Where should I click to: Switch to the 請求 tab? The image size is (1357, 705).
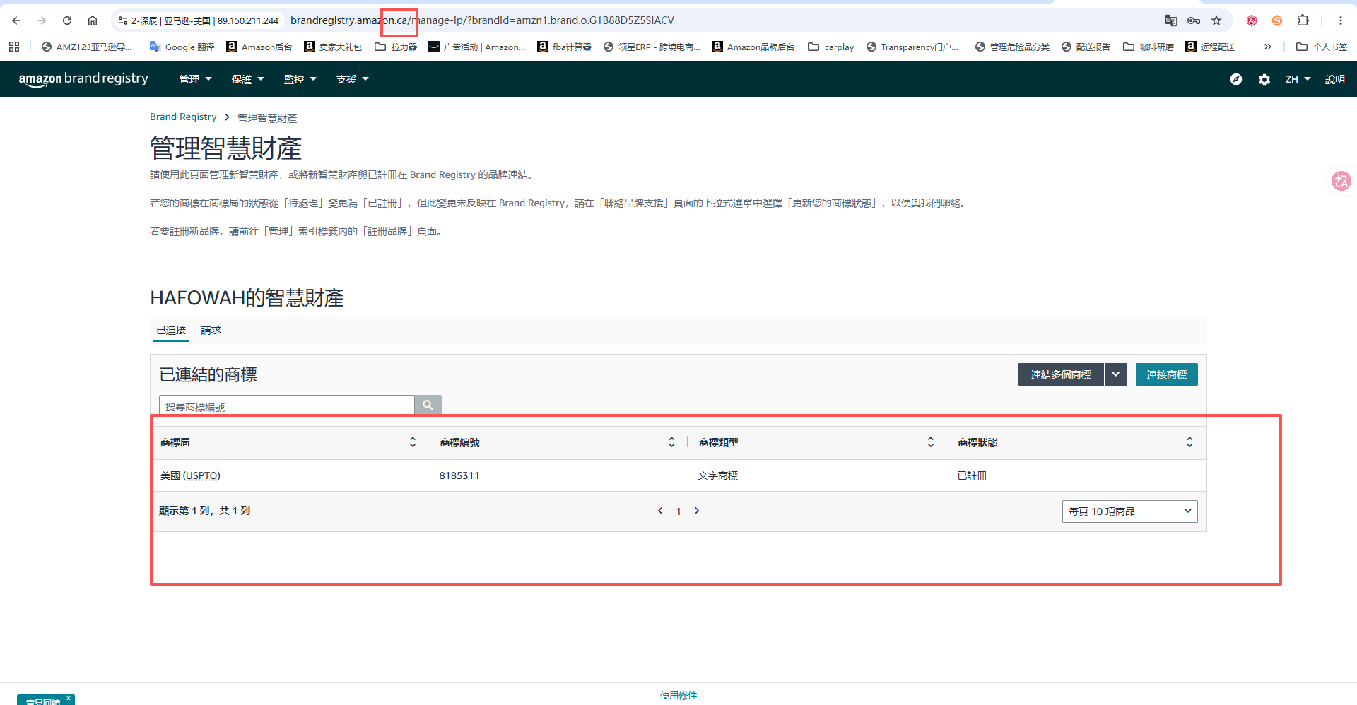coord(211,330)
